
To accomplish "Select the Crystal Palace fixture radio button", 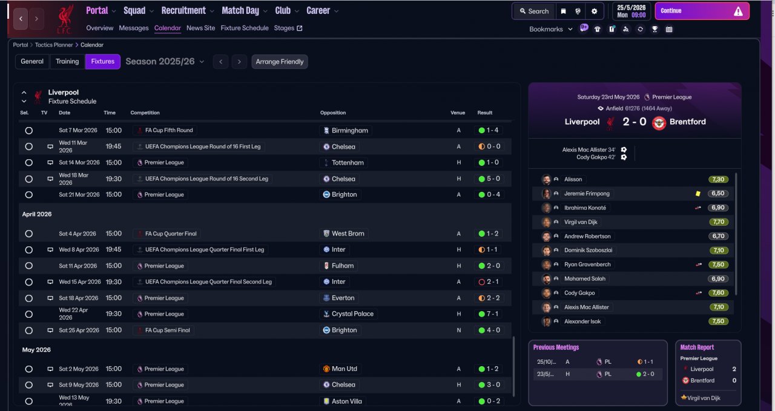I will [28, 314].
